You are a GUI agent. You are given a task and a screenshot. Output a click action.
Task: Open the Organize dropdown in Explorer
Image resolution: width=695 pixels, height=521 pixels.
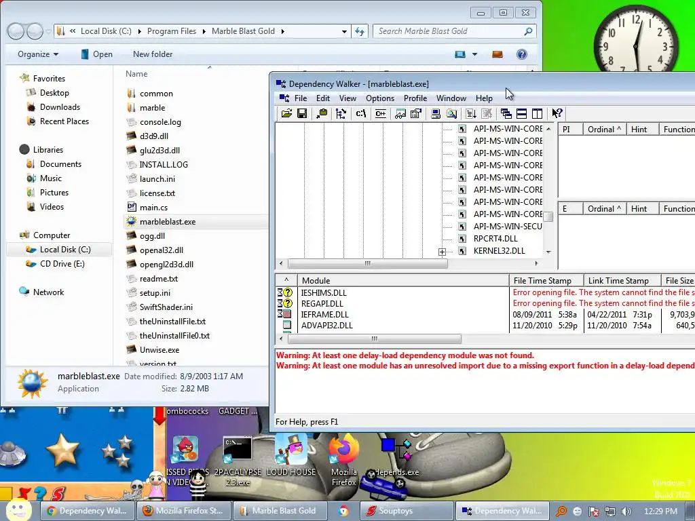pyautogui.click(x=38, y=54)
